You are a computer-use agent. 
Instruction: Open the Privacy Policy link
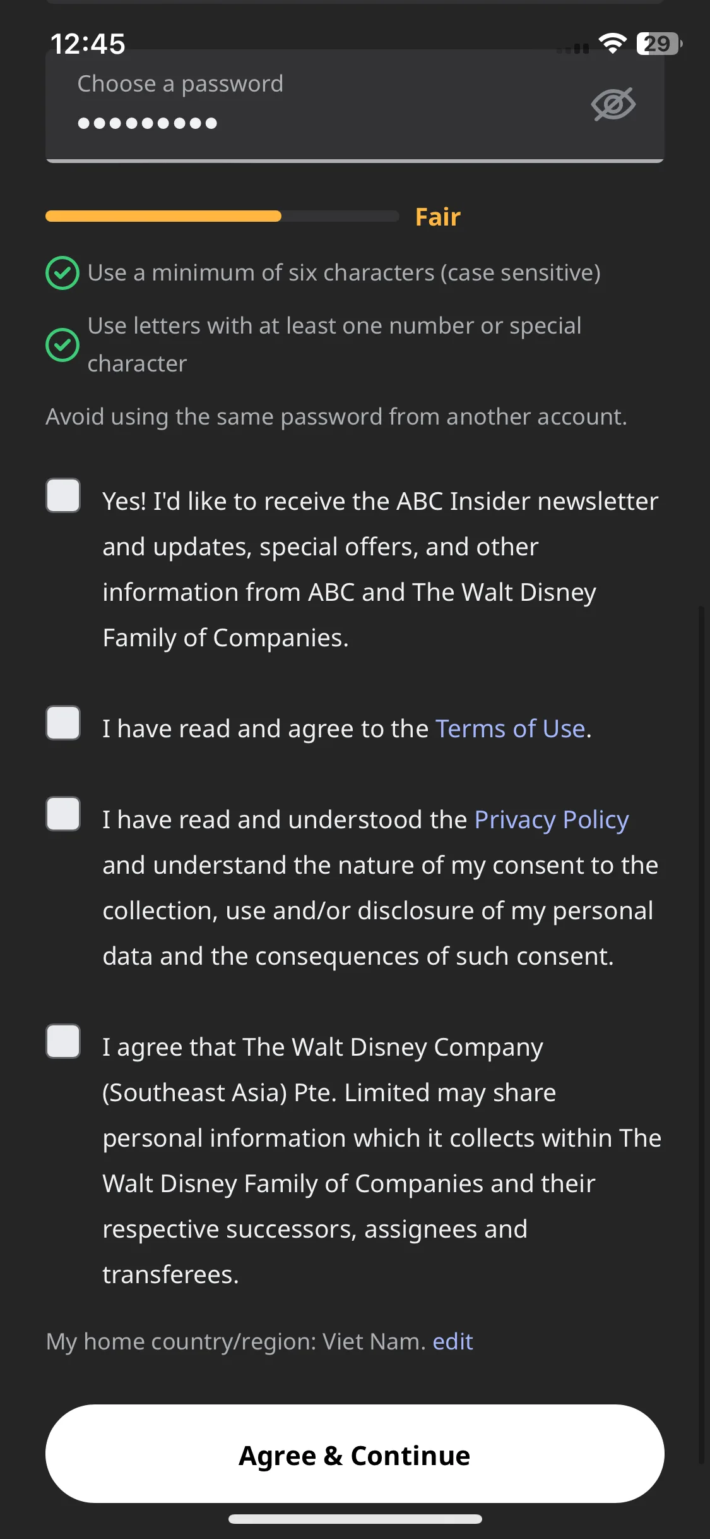tap(552, 820)
